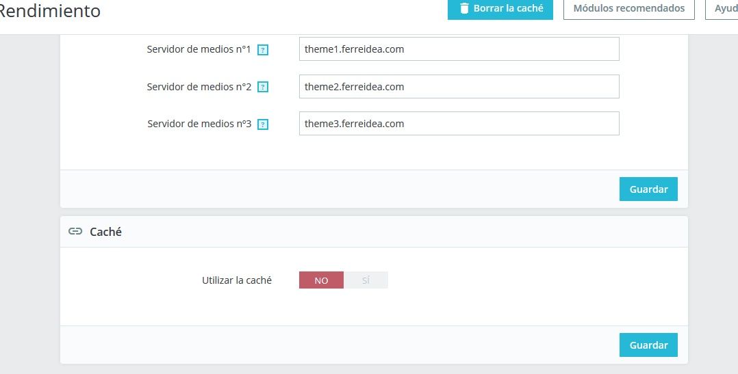Open help tooltip for Servidor de medios nº1
738x374 pixels.
pyautogui.click(x=263, y=50)
